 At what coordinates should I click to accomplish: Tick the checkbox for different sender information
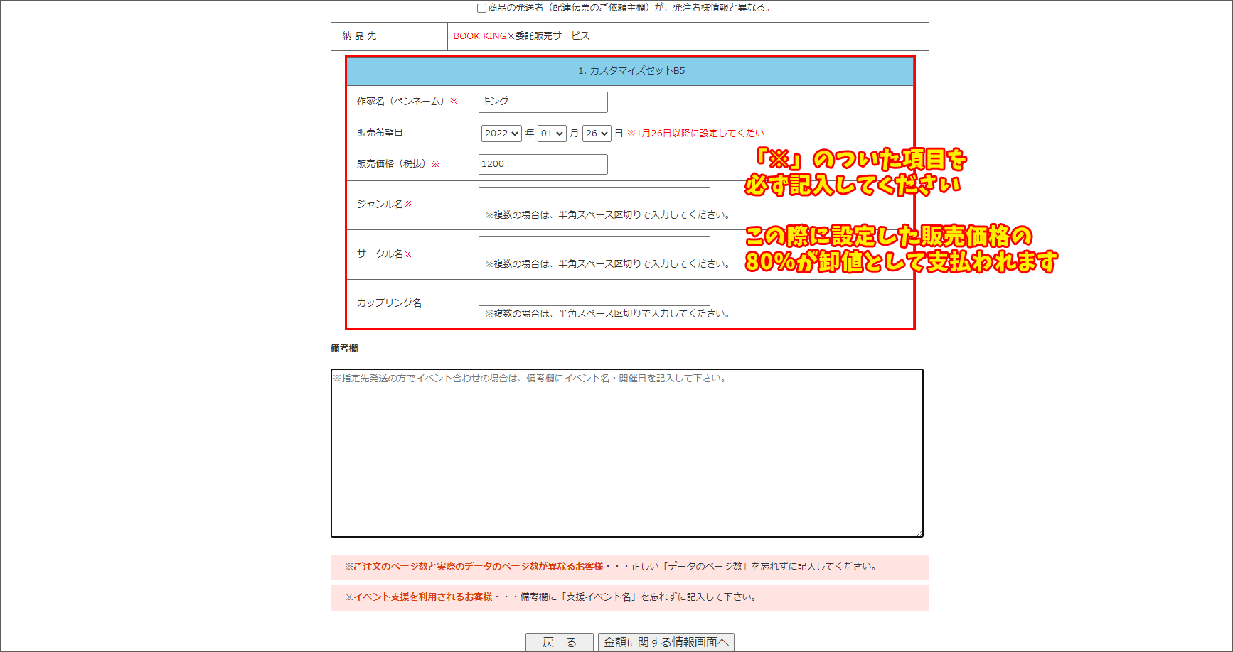tap(481, 9)
